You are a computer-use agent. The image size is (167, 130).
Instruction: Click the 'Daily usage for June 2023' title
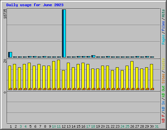(35, 5)
